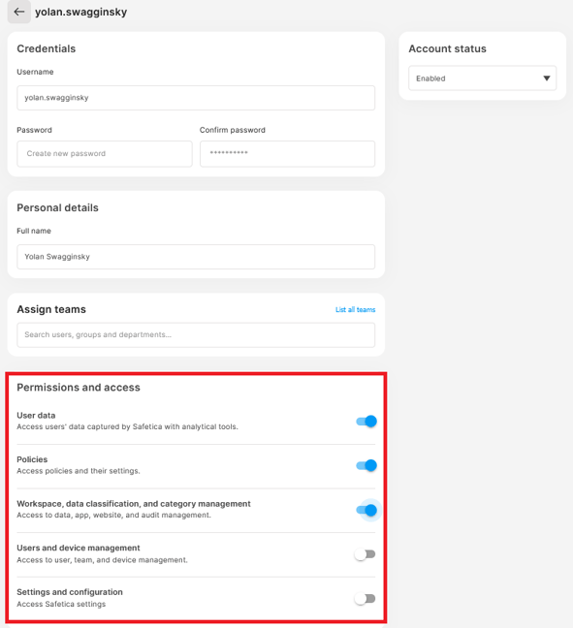The image size is (573, 628).
Task: Click the yolan.swagginsky page title
Action: coord(80,12)
